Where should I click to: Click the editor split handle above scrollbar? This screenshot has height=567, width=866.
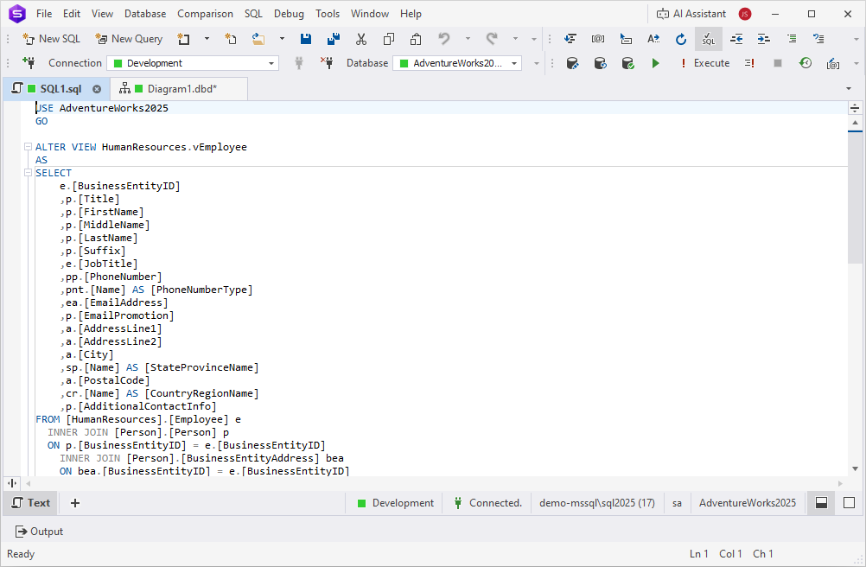click(855, 108)
